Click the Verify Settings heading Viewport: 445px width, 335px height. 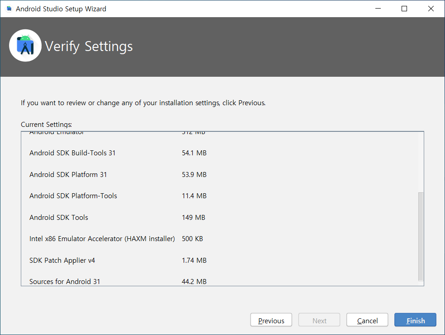tap(89, 47)
